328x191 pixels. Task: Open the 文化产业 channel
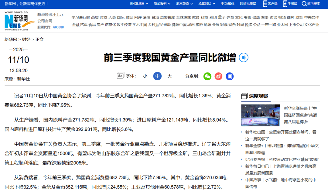[x=312, y=25]
